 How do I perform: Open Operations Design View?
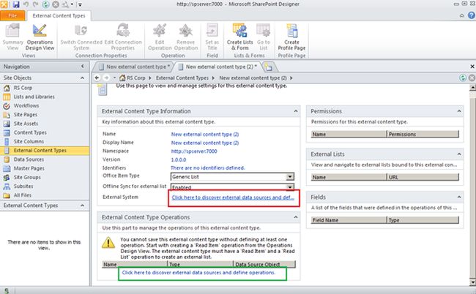[40, 37]
